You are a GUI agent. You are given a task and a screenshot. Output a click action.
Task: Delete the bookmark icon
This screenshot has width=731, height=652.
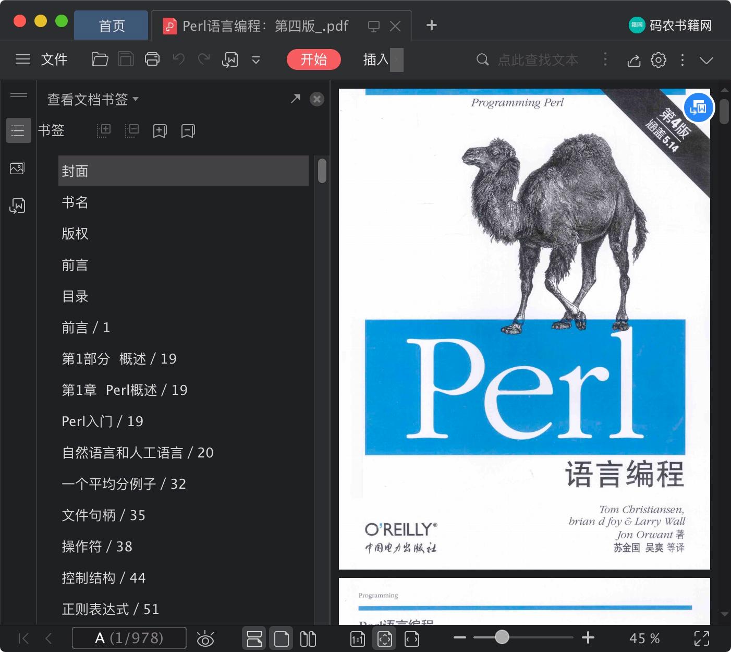coord(188,131)
